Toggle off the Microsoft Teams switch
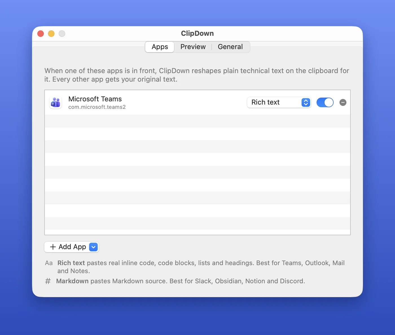 pos(325,102)
